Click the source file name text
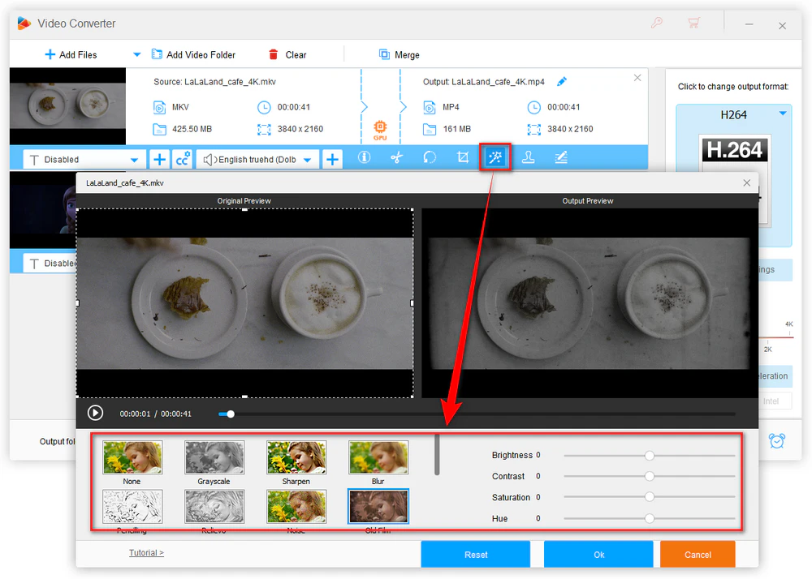This screenshot has width=812, height=579. tap(214, 82)
